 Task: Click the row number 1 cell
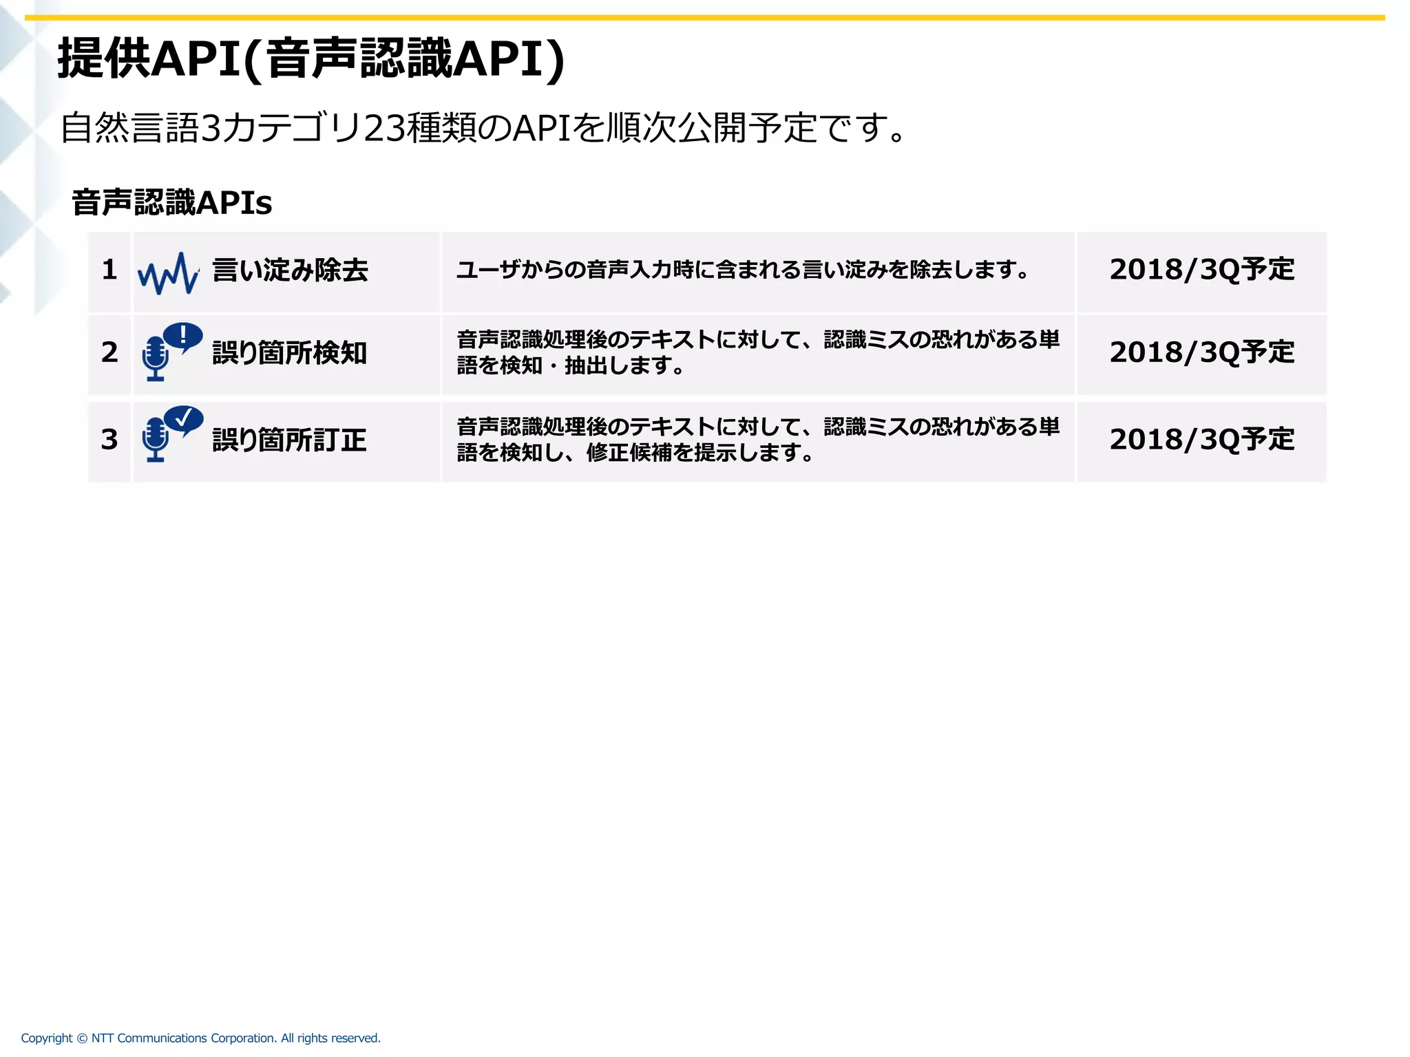point(109,272)
